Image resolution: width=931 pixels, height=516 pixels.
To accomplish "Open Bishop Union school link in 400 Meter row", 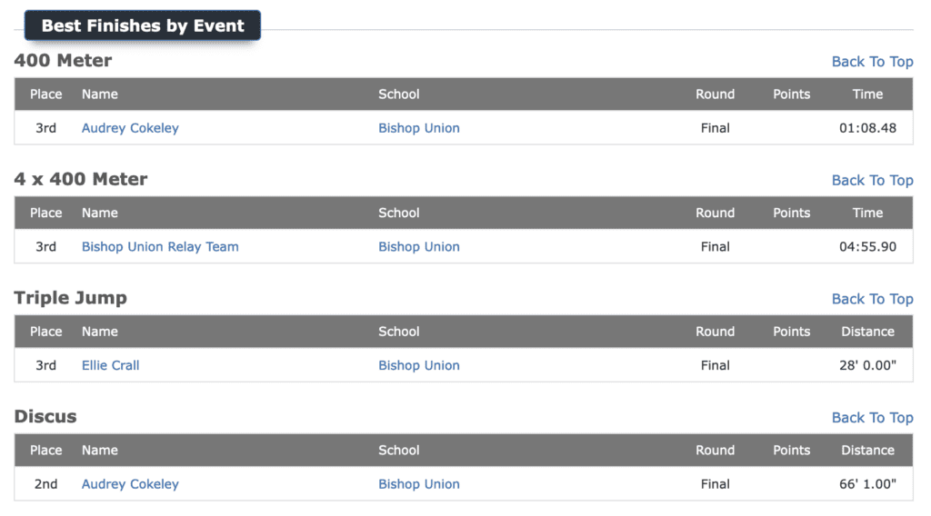I will [419, 128].
